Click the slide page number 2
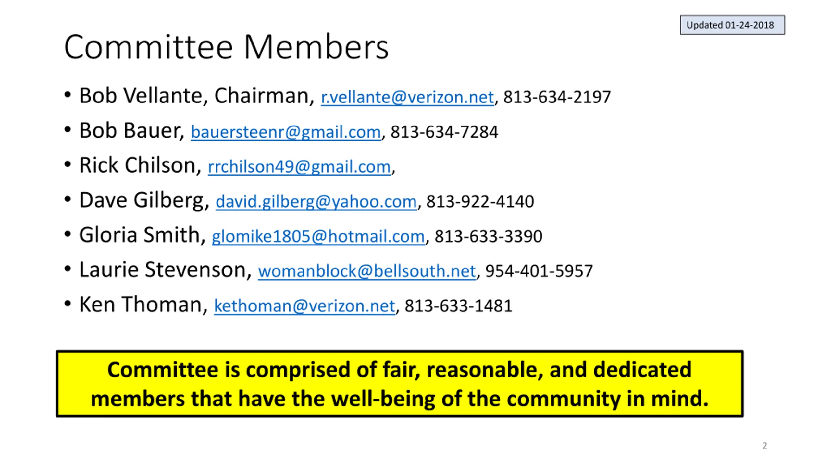This screenshot has width=831, height=467. (764, 446)
